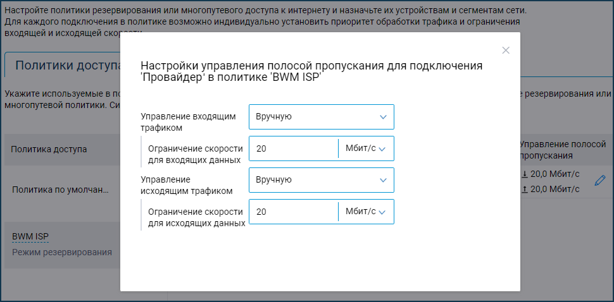
Task: Focus the incoming speed limit input field
Action: tap(294, 148)
